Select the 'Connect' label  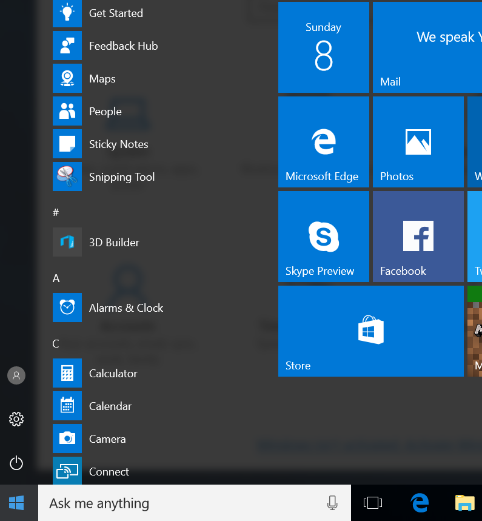click(109, 471)
